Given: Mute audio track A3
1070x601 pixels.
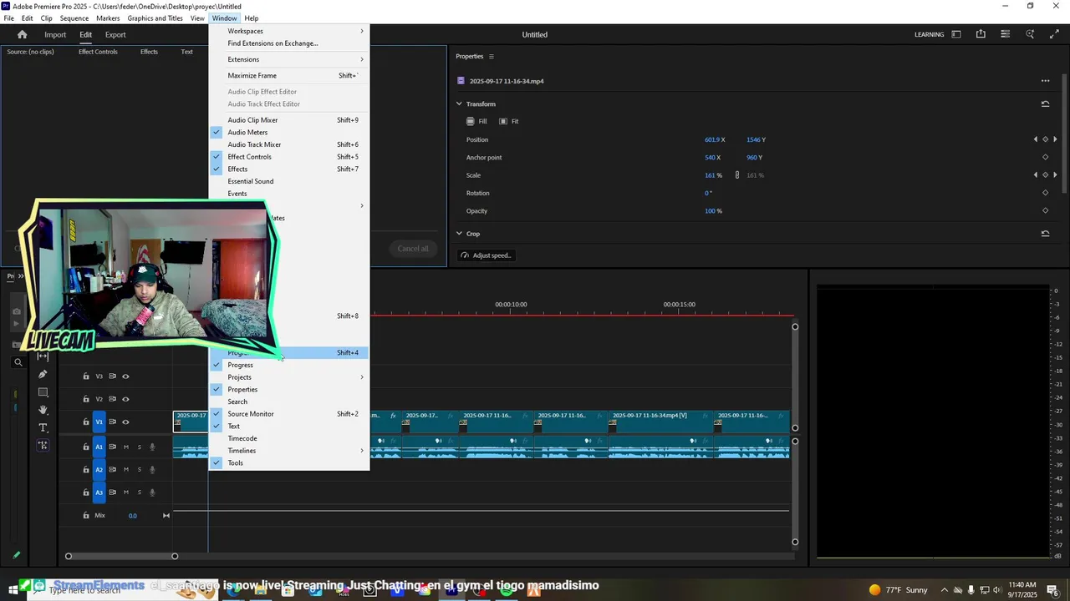Looking at the screenshot, I should point(126,492).
